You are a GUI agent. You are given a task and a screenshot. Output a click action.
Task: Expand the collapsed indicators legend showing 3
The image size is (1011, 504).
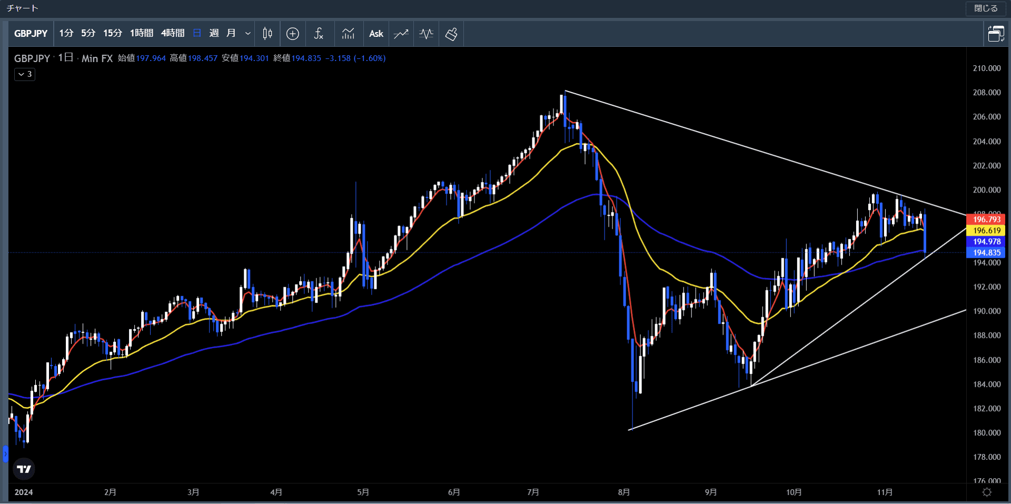tap(25, 74)
